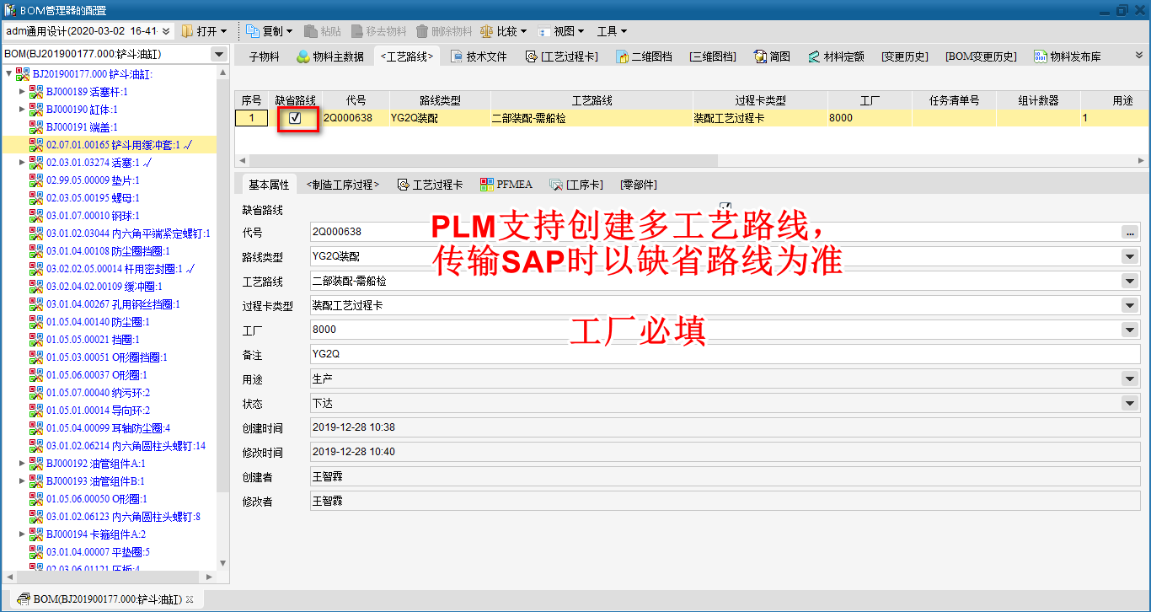Switch to the 制造工序过程 tab

(343, 185)
